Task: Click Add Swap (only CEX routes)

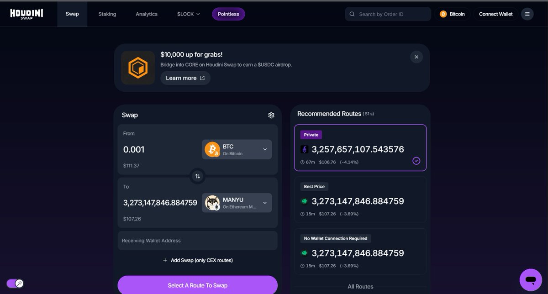Action: (198, 260)
